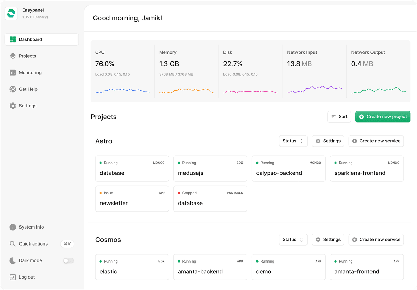Image resolution: width=417 pixels, height=290 pixels.
Task: Select Projects in the sidebar menu
Action: 27,56
